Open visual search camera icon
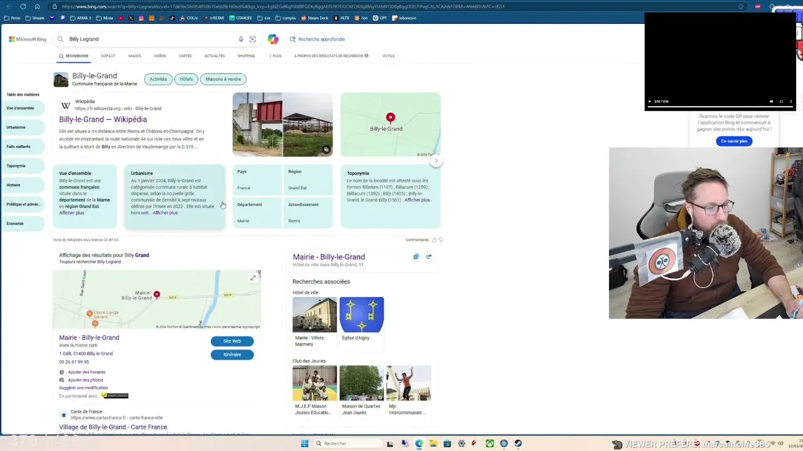The width and height of the screenshot is (803, 451). point(252,39)
